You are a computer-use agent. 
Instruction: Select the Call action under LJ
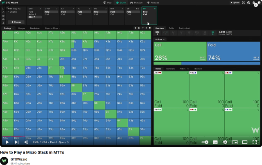tap(63, 14)
